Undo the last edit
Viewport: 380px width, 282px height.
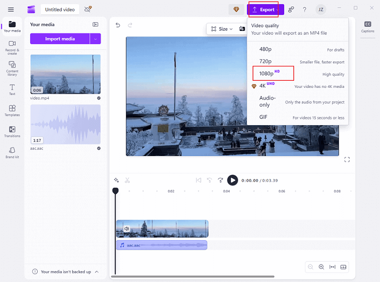[118, 25]
